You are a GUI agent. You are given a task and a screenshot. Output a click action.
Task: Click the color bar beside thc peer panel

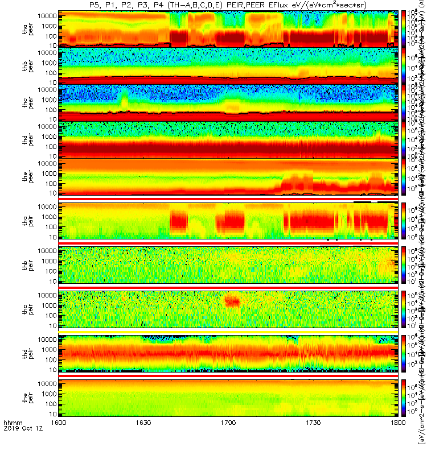tap(404, 103)
